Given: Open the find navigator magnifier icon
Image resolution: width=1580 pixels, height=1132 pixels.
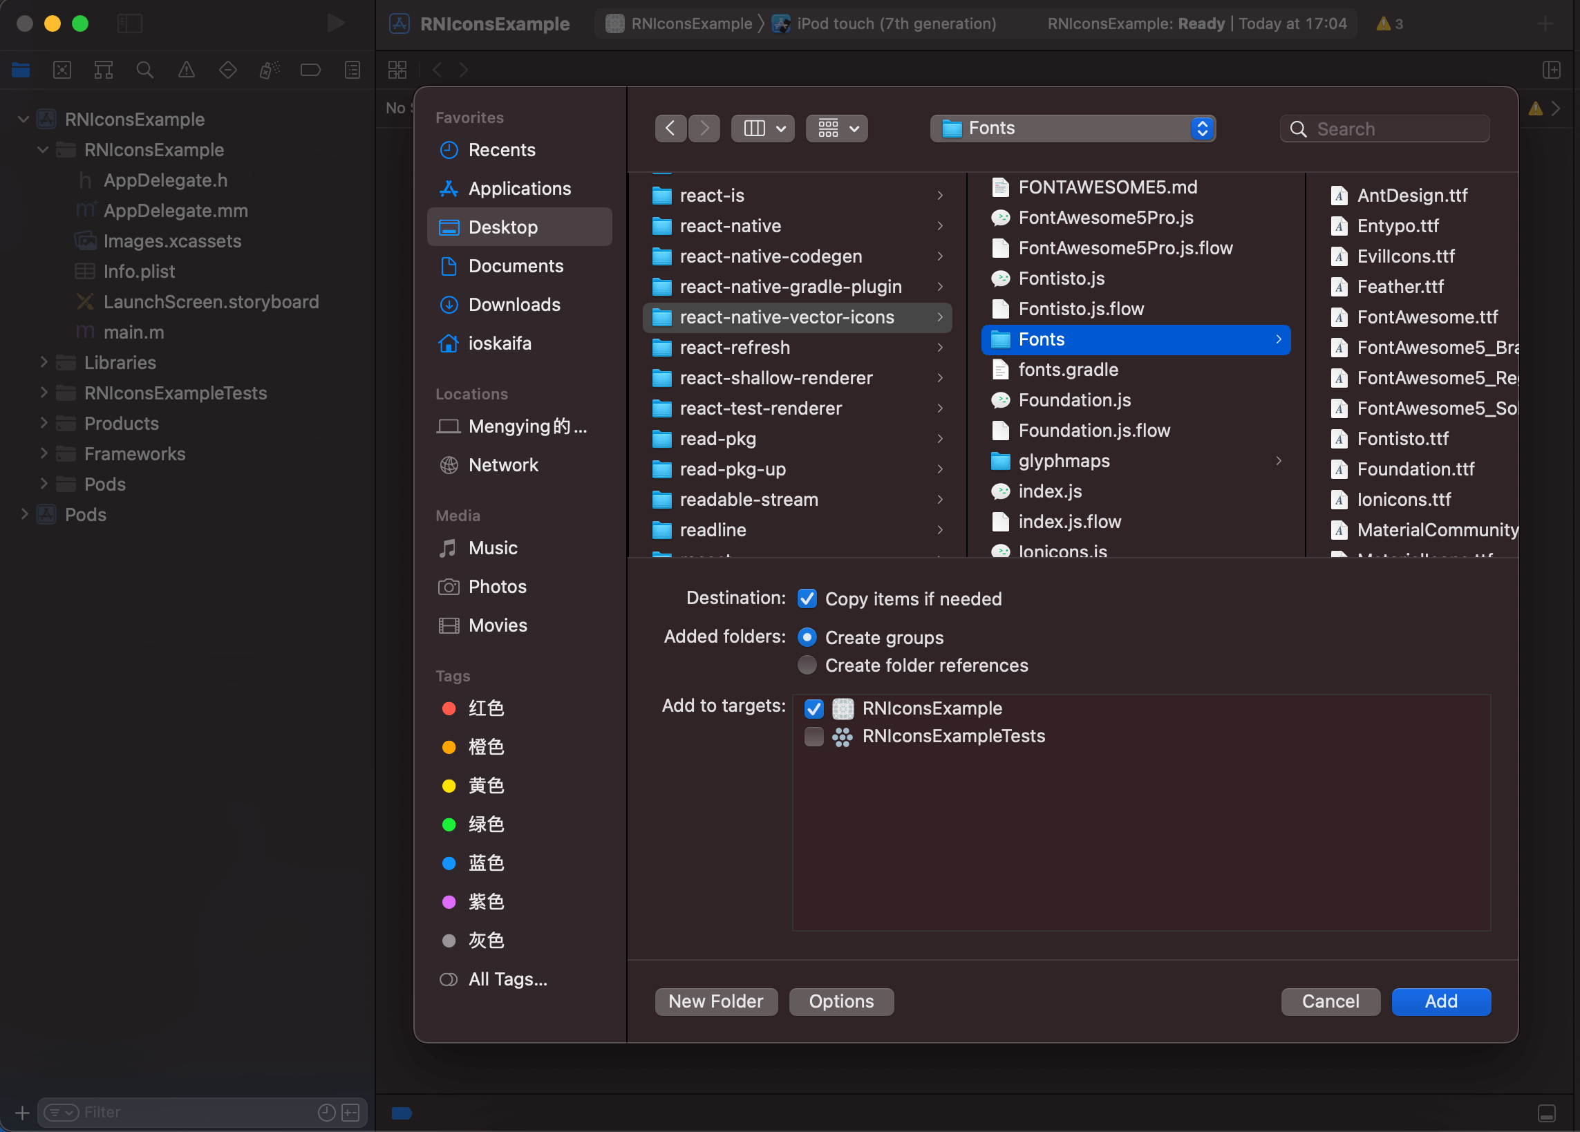Looking at the screenshot, I should tap(145, 70).
